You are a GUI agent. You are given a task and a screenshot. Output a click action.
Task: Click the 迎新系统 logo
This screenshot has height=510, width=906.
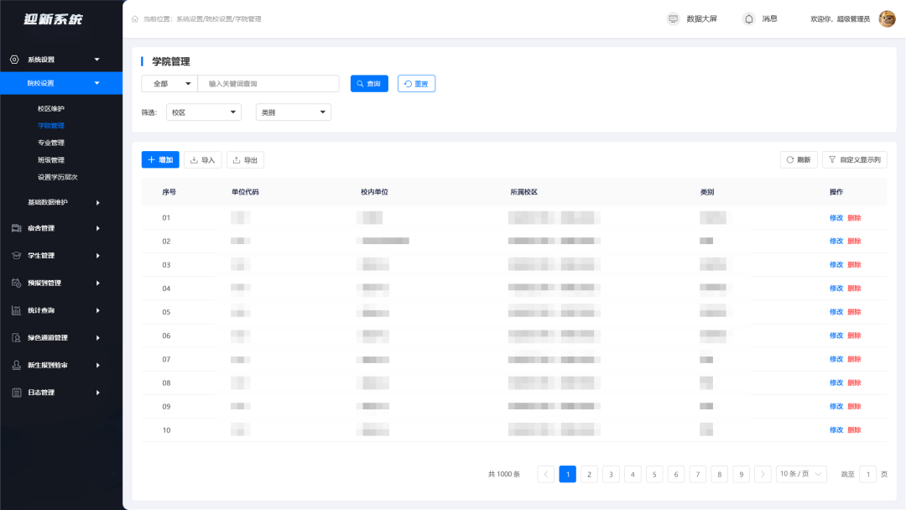point(53,19)
